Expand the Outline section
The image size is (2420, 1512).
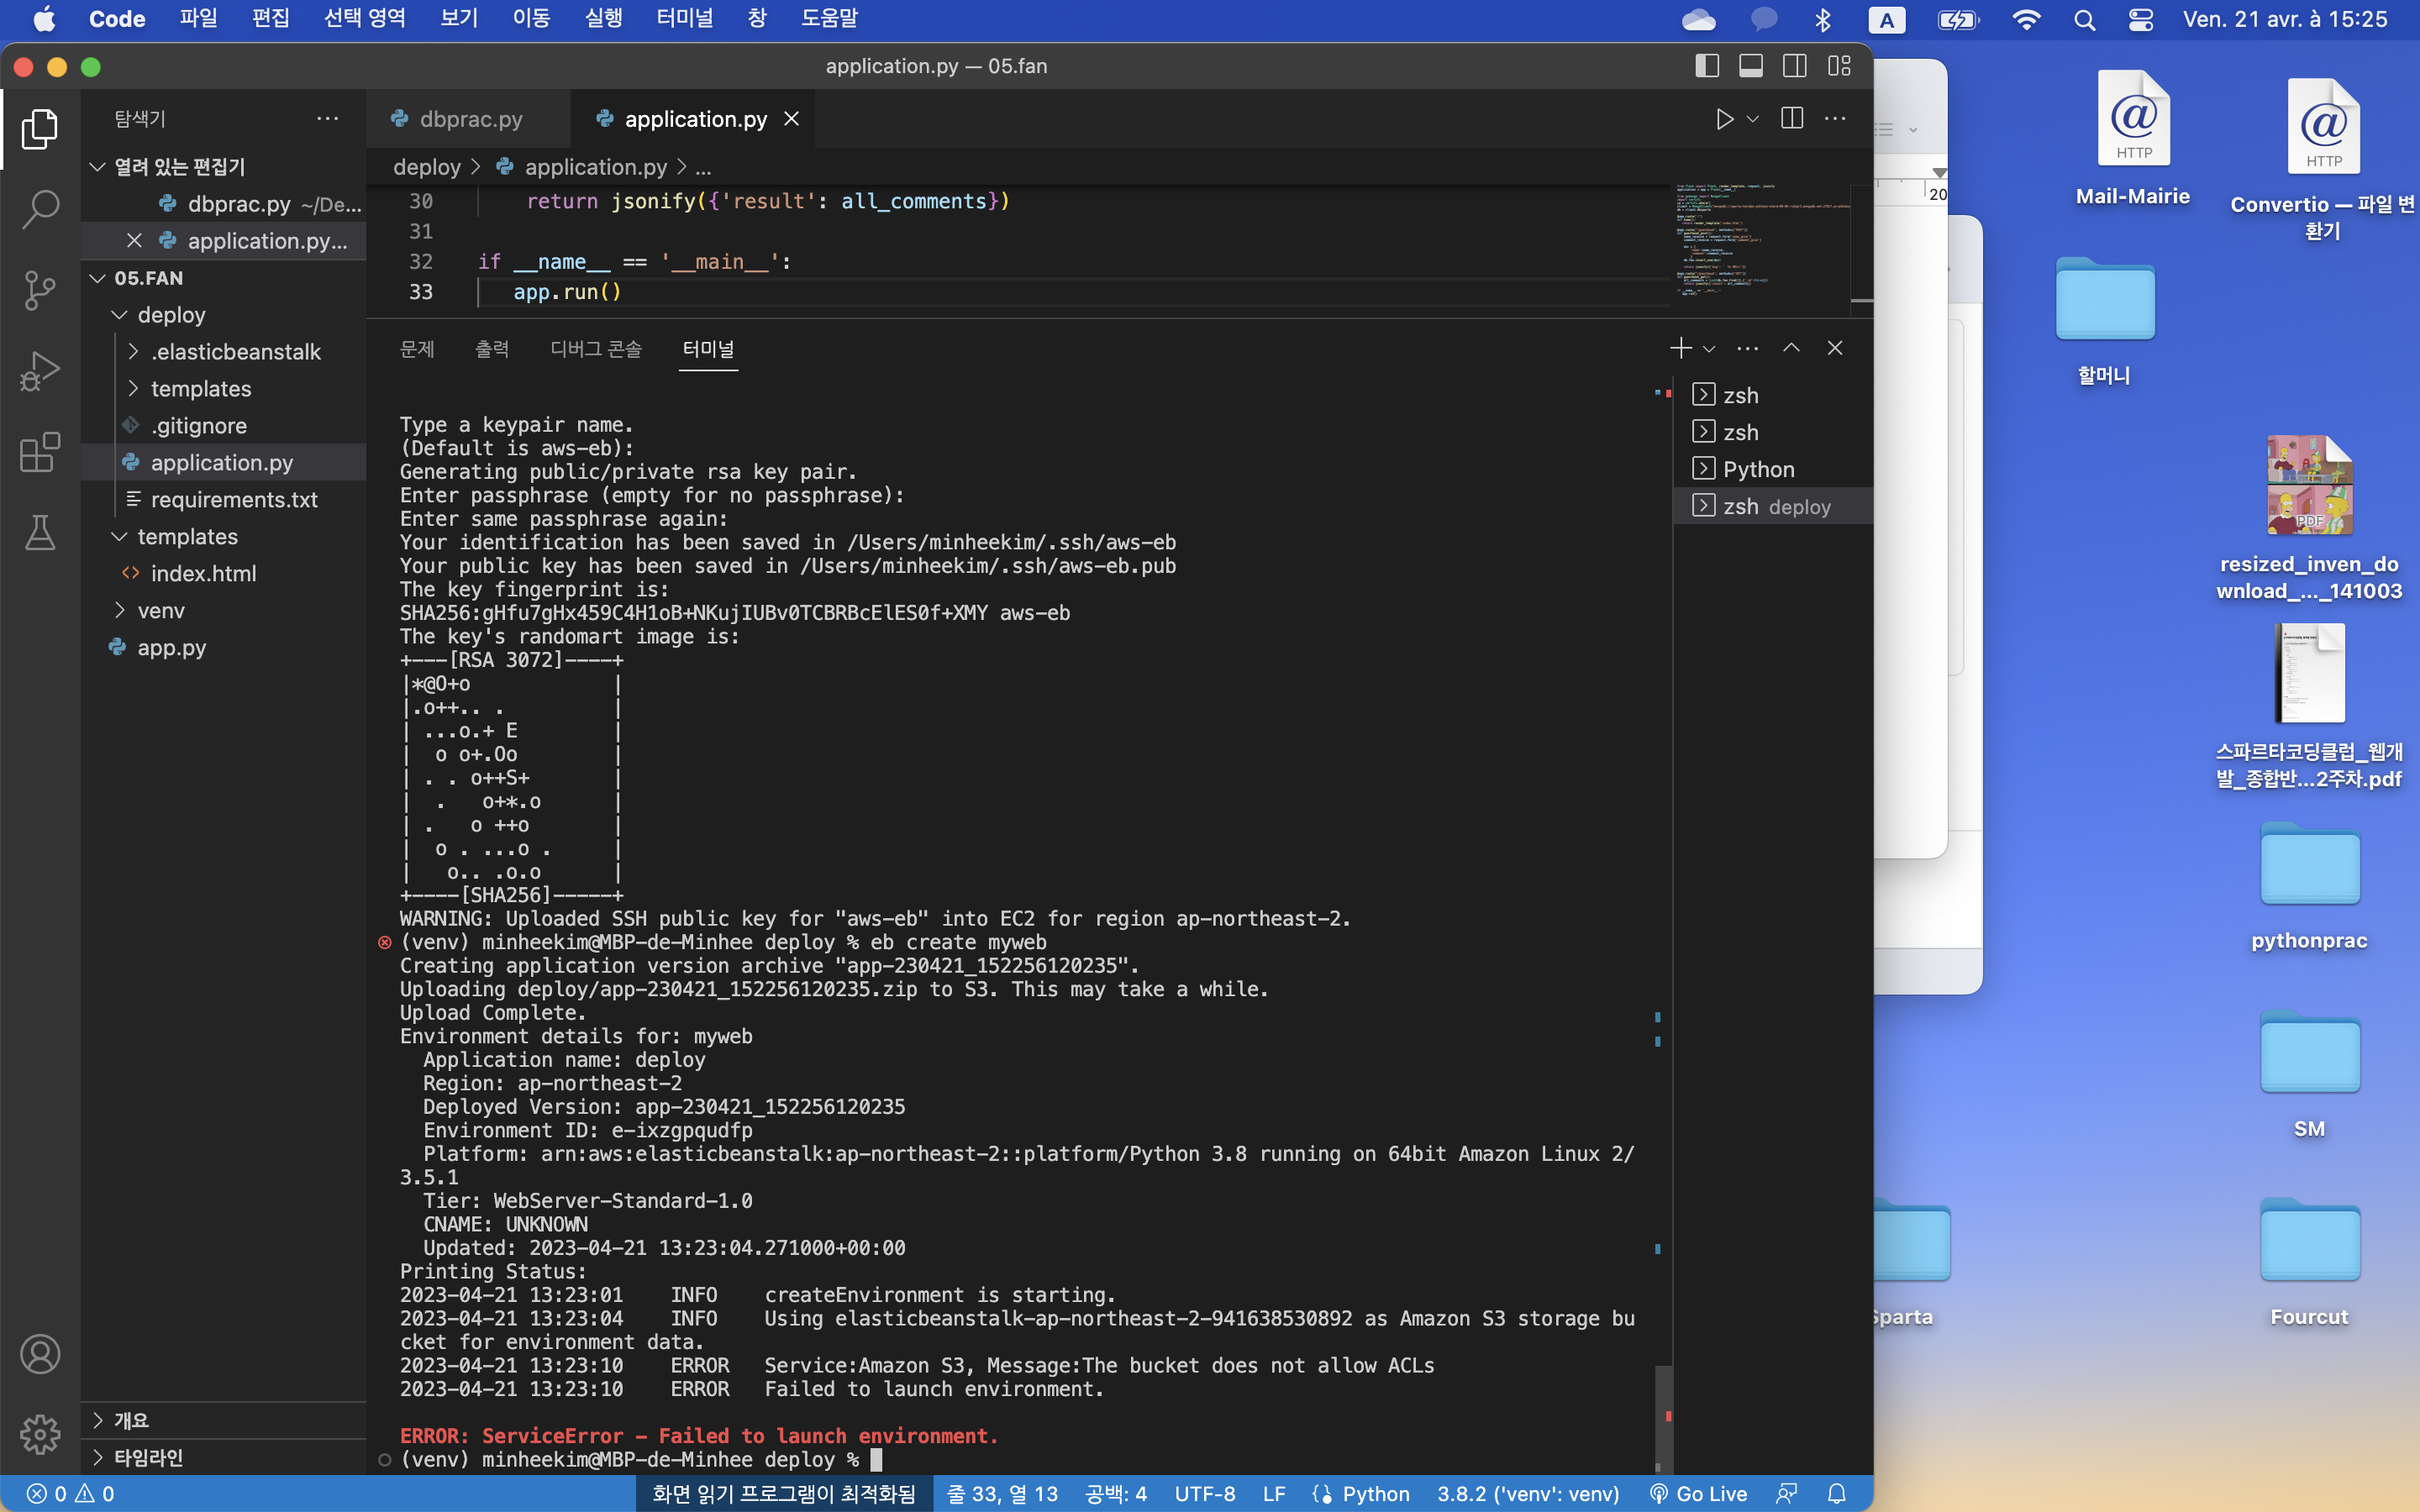(x=97, y=1420)
